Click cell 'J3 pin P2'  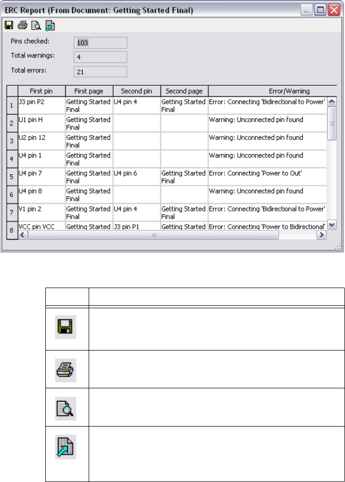42,105
